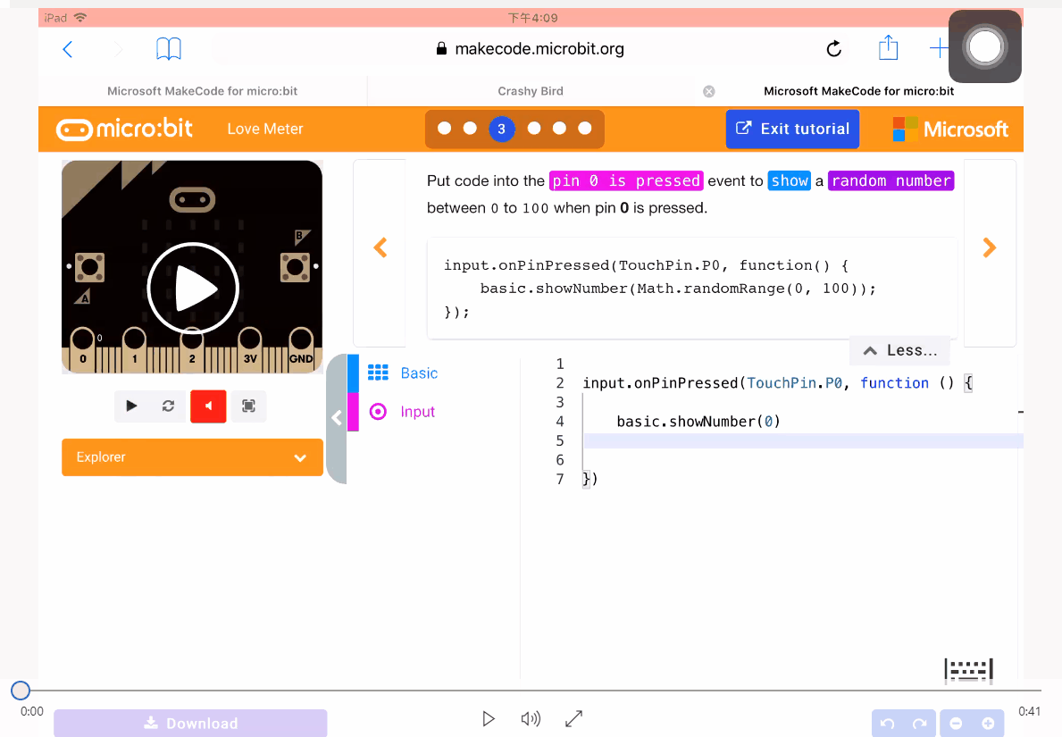Viewport: 1062px width, 737px height.
Task: Switch to the Crashy Bird tab
Action: pos(531,91)
